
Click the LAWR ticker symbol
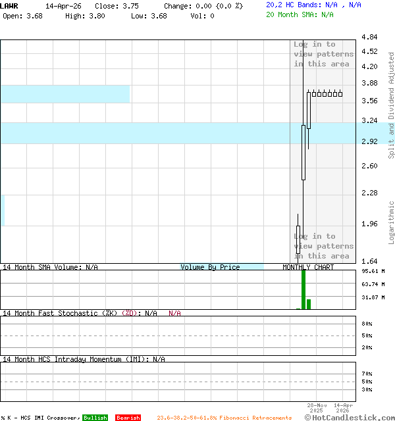pos(10,5)
